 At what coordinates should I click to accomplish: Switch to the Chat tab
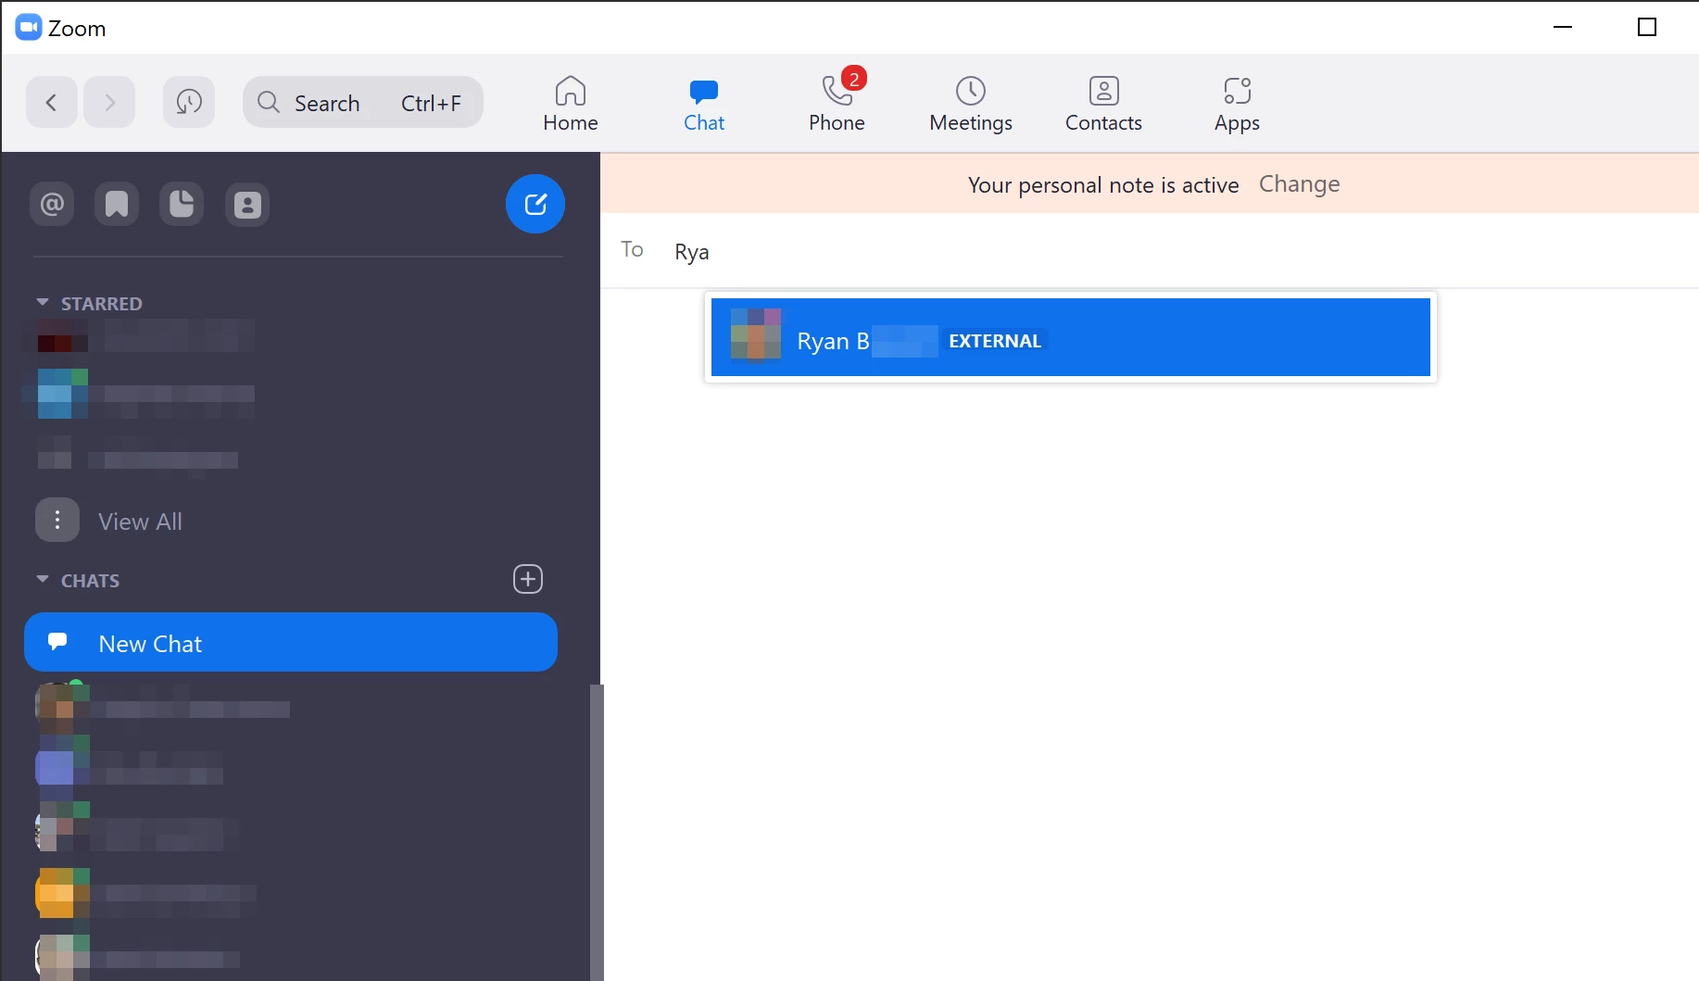point(704,104)
